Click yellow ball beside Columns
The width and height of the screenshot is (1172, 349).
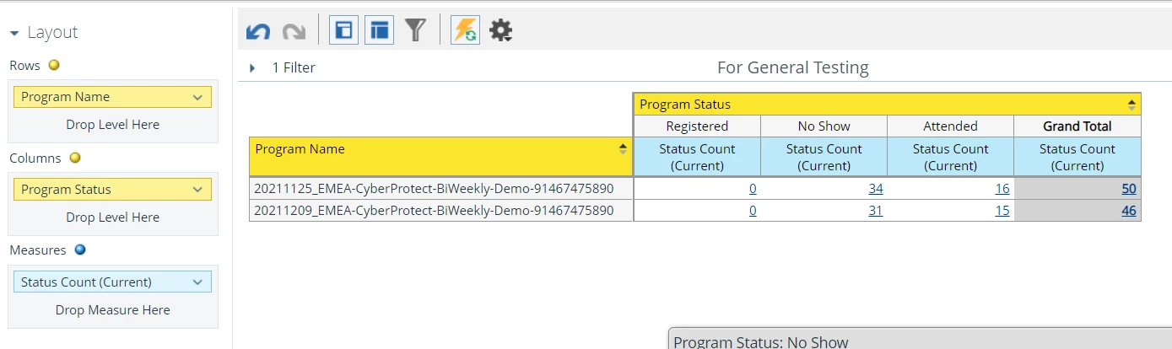74,158
